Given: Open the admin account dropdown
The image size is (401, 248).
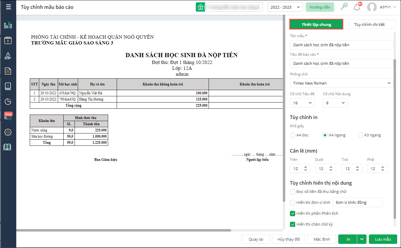Looking at the screenshot, I should click(388, 7).
